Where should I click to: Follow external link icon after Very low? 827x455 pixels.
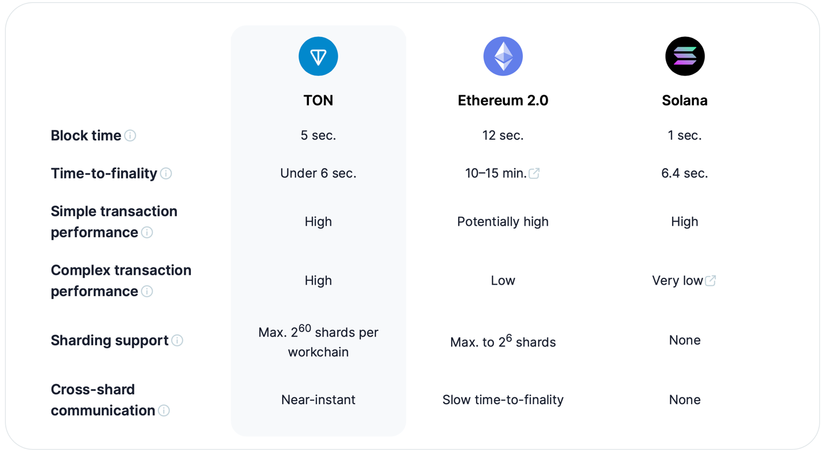click(711, 281)
